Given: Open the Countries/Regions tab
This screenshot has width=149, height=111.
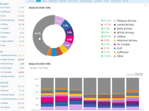Looking at the screenshot, I should [86, 1].
